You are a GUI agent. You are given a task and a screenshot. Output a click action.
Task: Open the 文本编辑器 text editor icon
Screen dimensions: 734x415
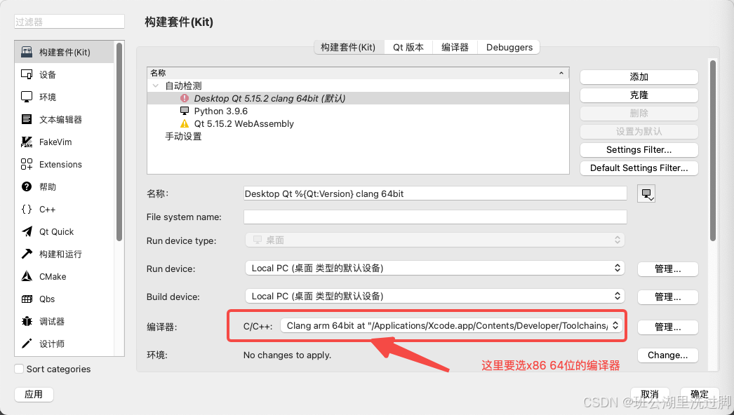tap(27, 119)
